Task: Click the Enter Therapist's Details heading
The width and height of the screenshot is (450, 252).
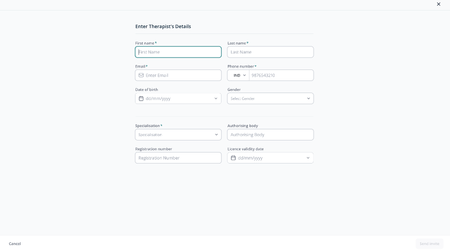Action: [163, 26]
